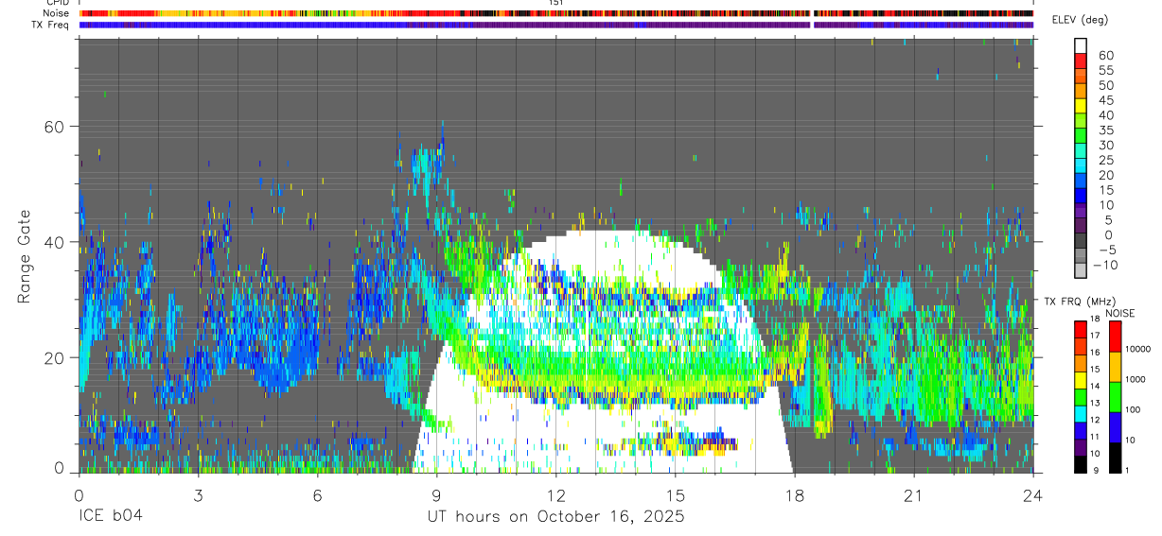This screenshot has height=536, width=1162.
Task: Click the '17' label on the TX FRQ scale
Action: 1095,337
